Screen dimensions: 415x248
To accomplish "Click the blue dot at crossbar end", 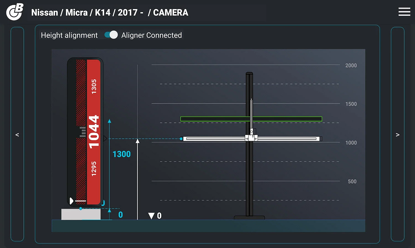I will pyautogui.click(x=181, y=139).
